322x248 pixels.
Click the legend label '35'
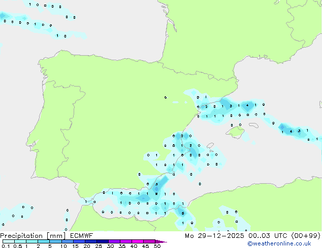[122, 246]
